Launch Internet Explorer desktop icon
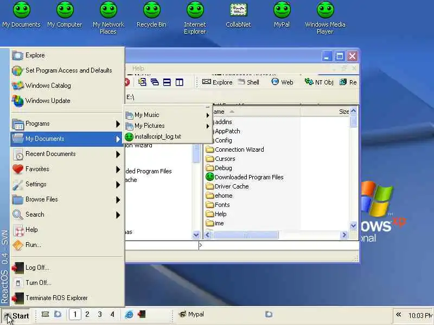The width and height of the screenshot is (434, 325). (195, 18)
